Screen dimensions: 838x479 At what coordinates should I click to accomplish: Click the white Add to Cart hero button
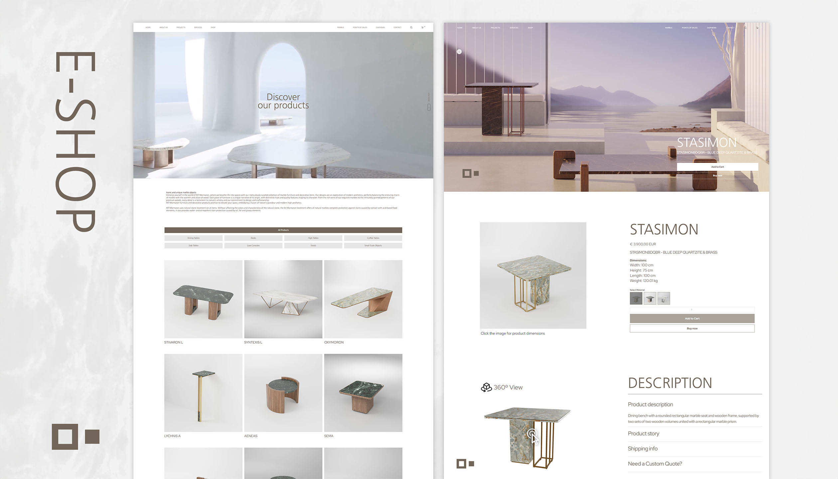[718, 167]
